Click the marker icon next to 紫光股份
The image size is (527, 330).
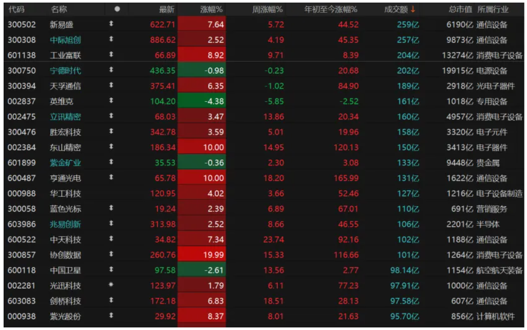[111, 316]
